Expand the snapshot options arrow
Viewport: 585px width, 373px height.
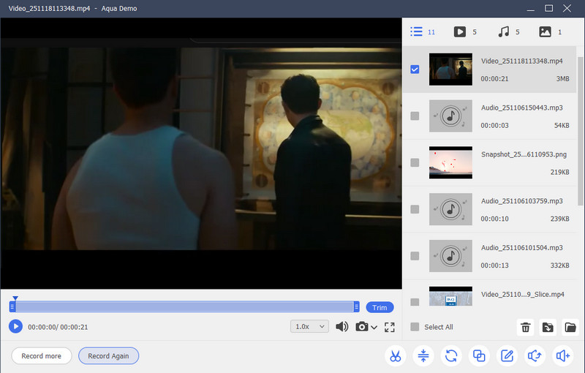tap(374, 328)
